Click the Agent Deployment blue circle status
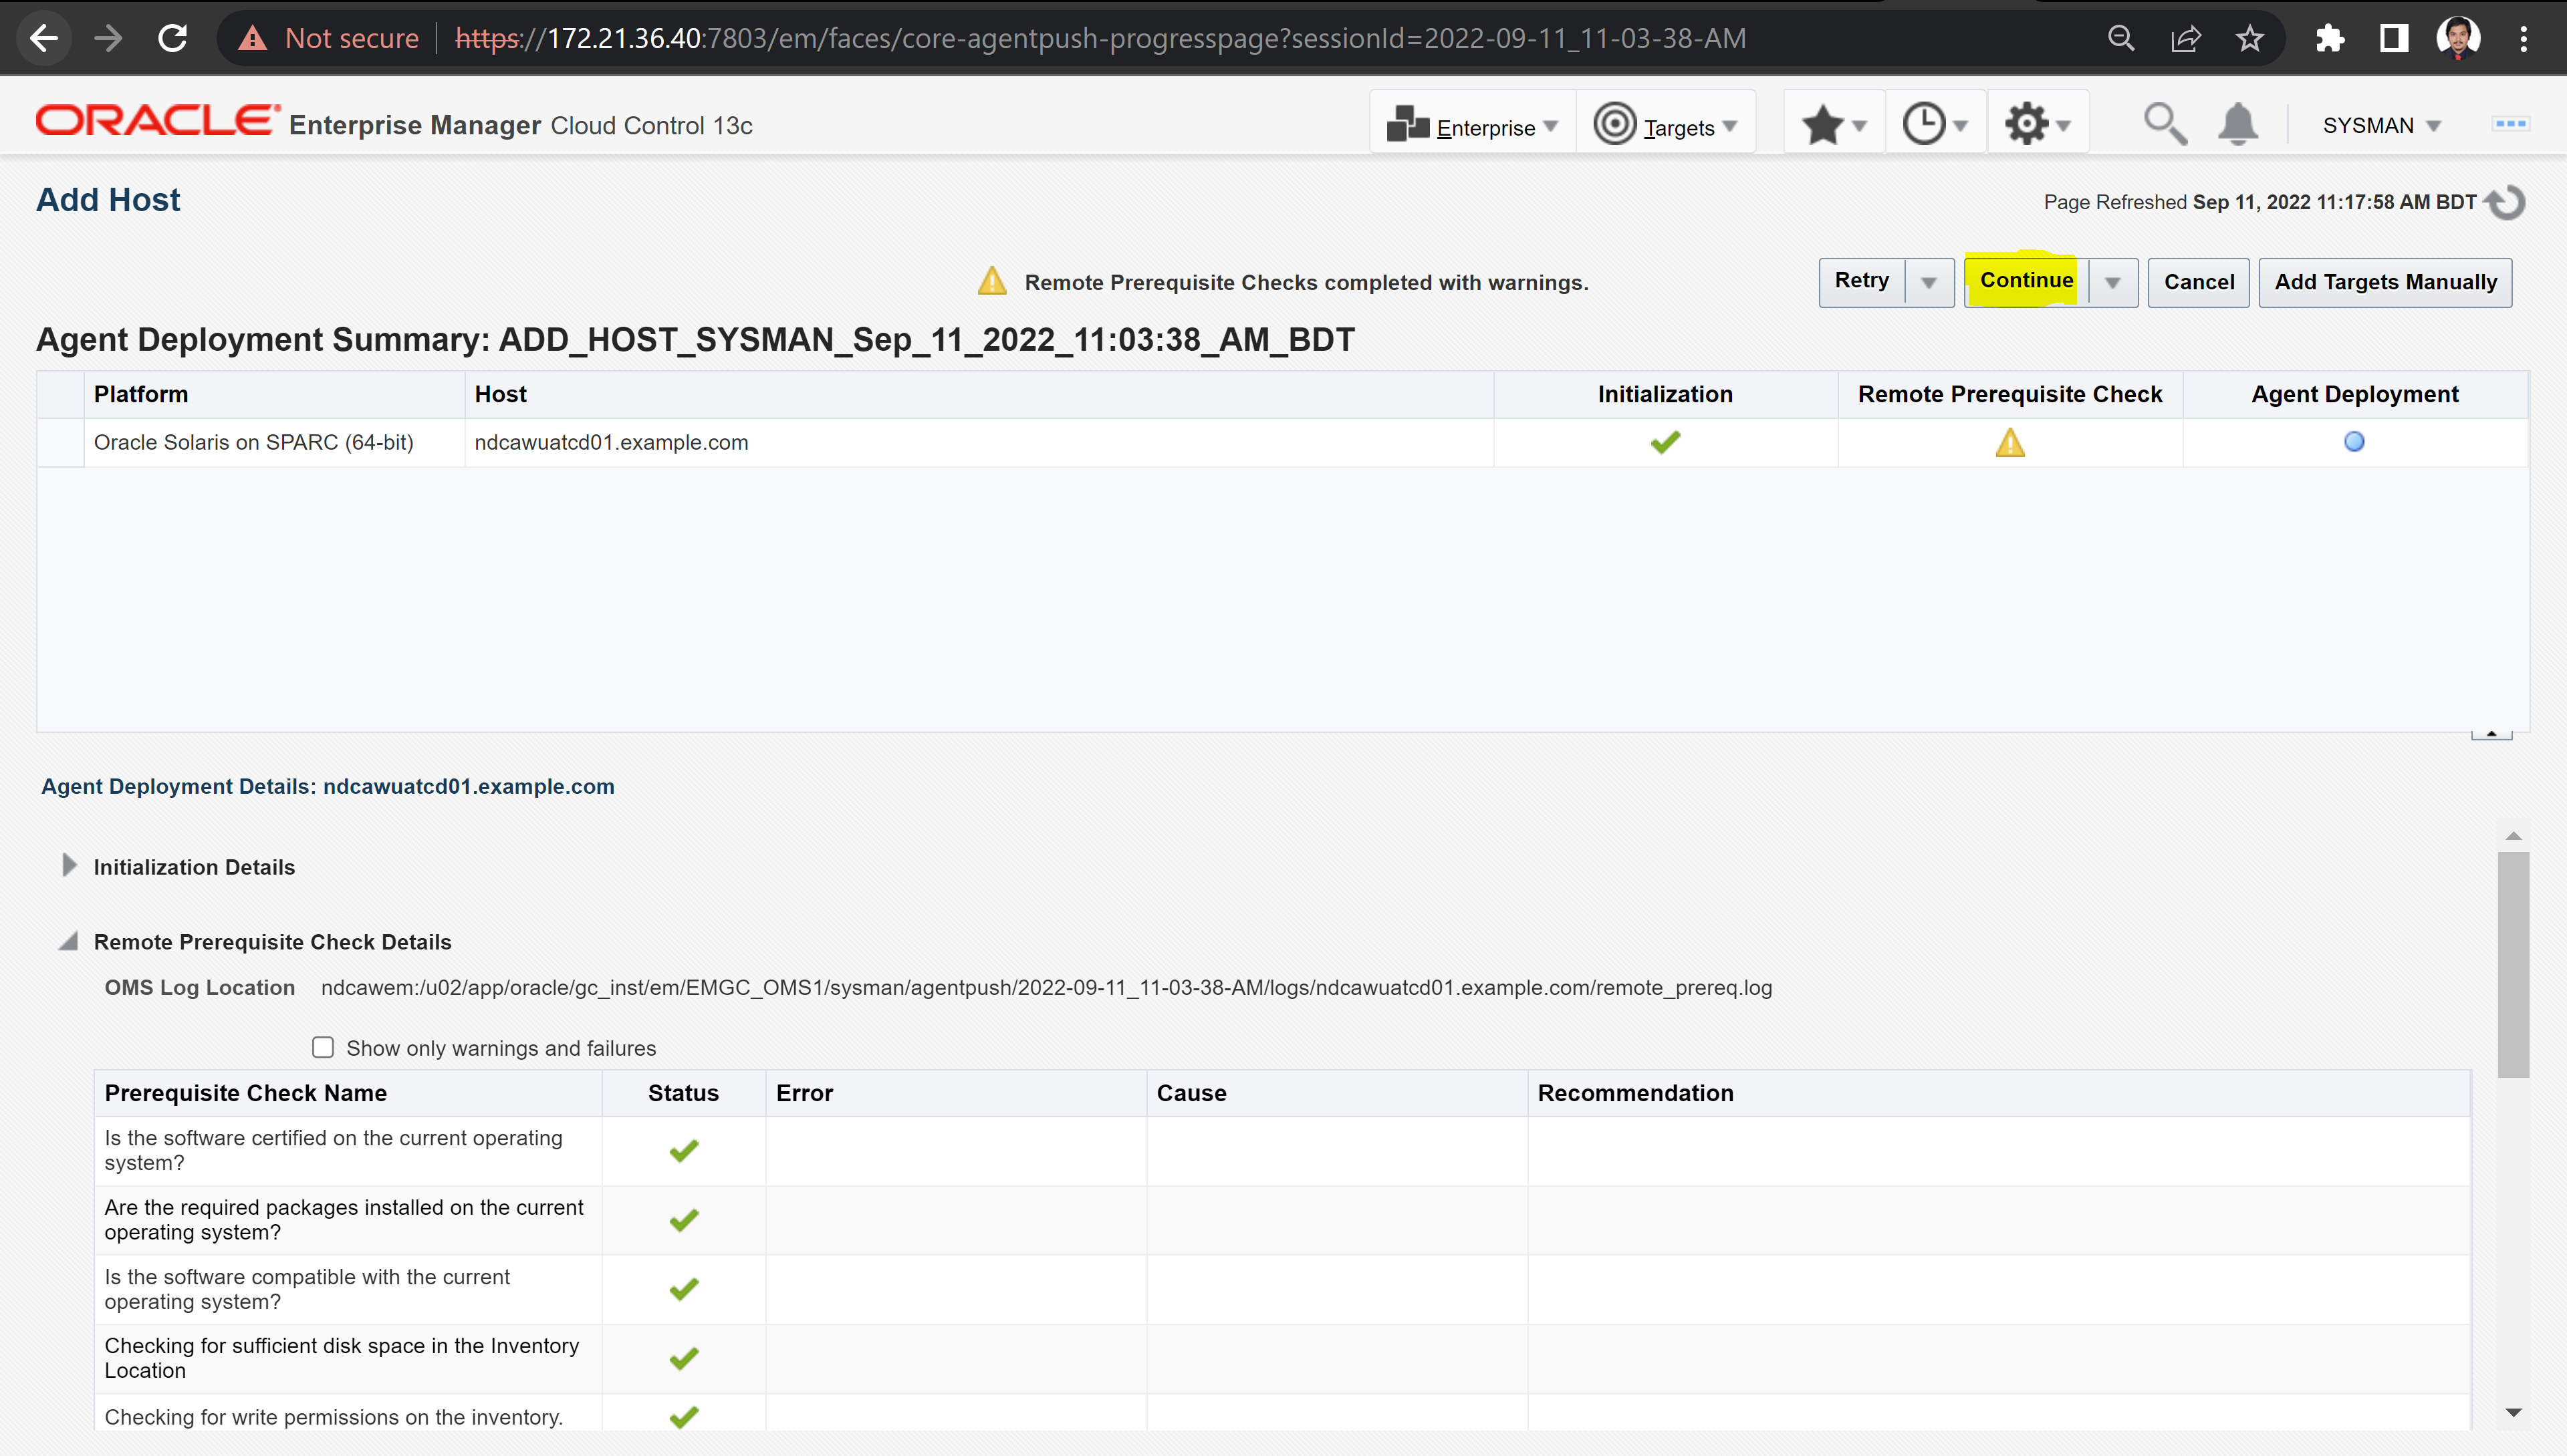 (2354, 441)
